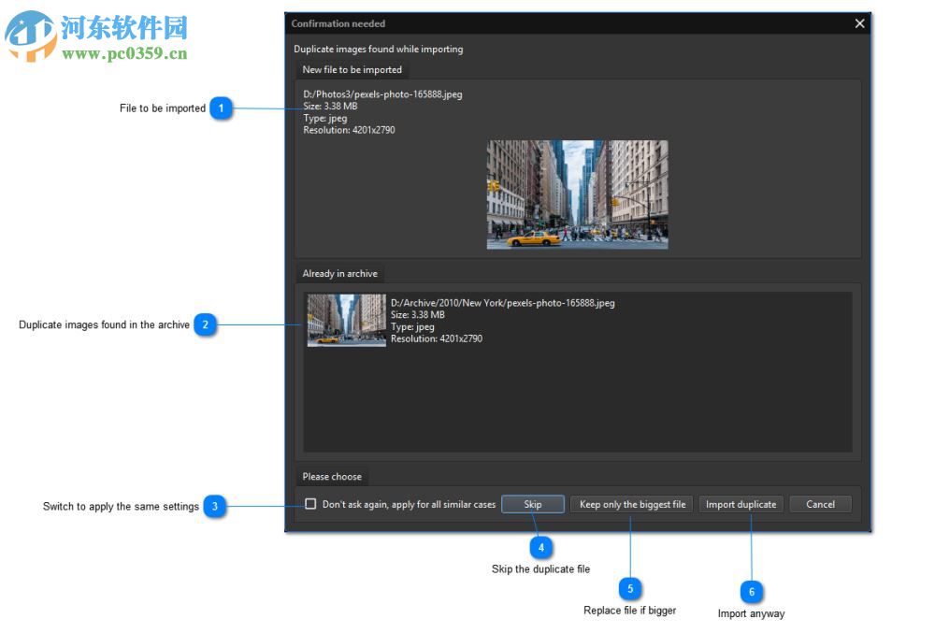
Task: Click callout badge 4 below the Skip button
Action: coord(540,547)
